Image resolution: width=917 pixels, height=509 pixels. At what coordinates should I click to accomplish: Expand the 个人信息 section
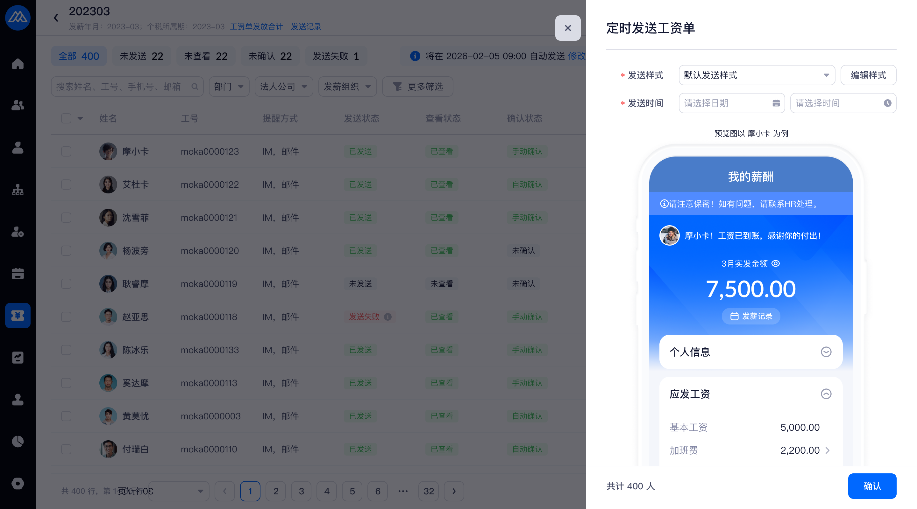click(x=826, y=352)
